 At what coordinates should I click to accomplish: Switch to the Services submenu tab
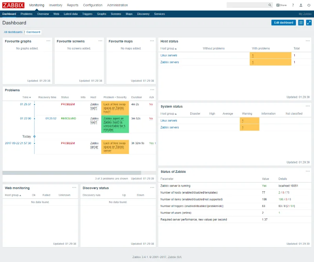click(x=159, y=14)
